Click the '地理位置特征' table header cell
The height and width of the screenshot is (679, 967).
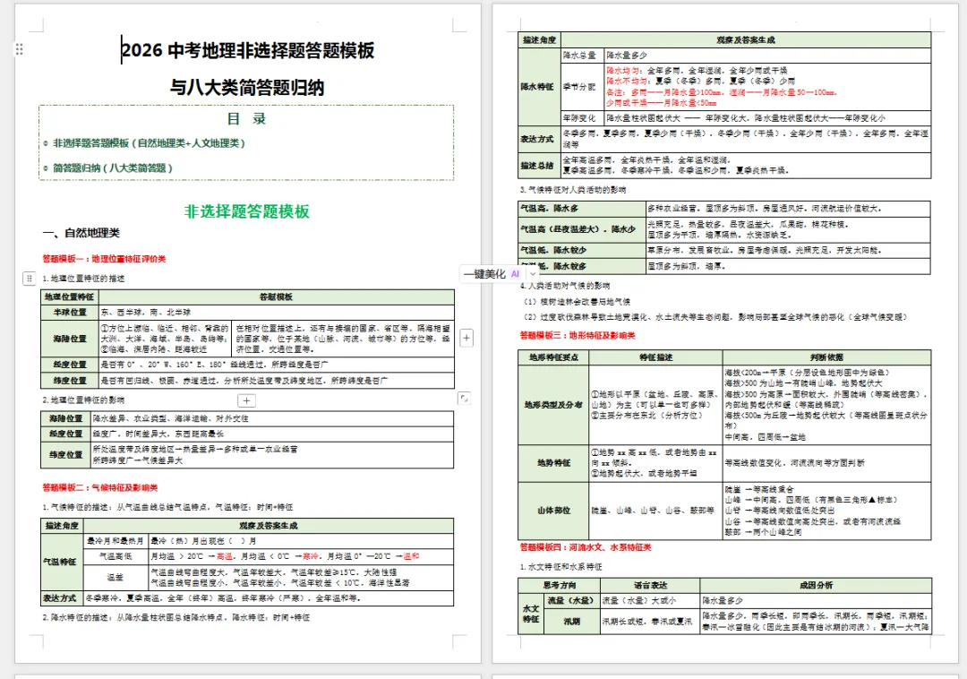(x=70, y=297)
